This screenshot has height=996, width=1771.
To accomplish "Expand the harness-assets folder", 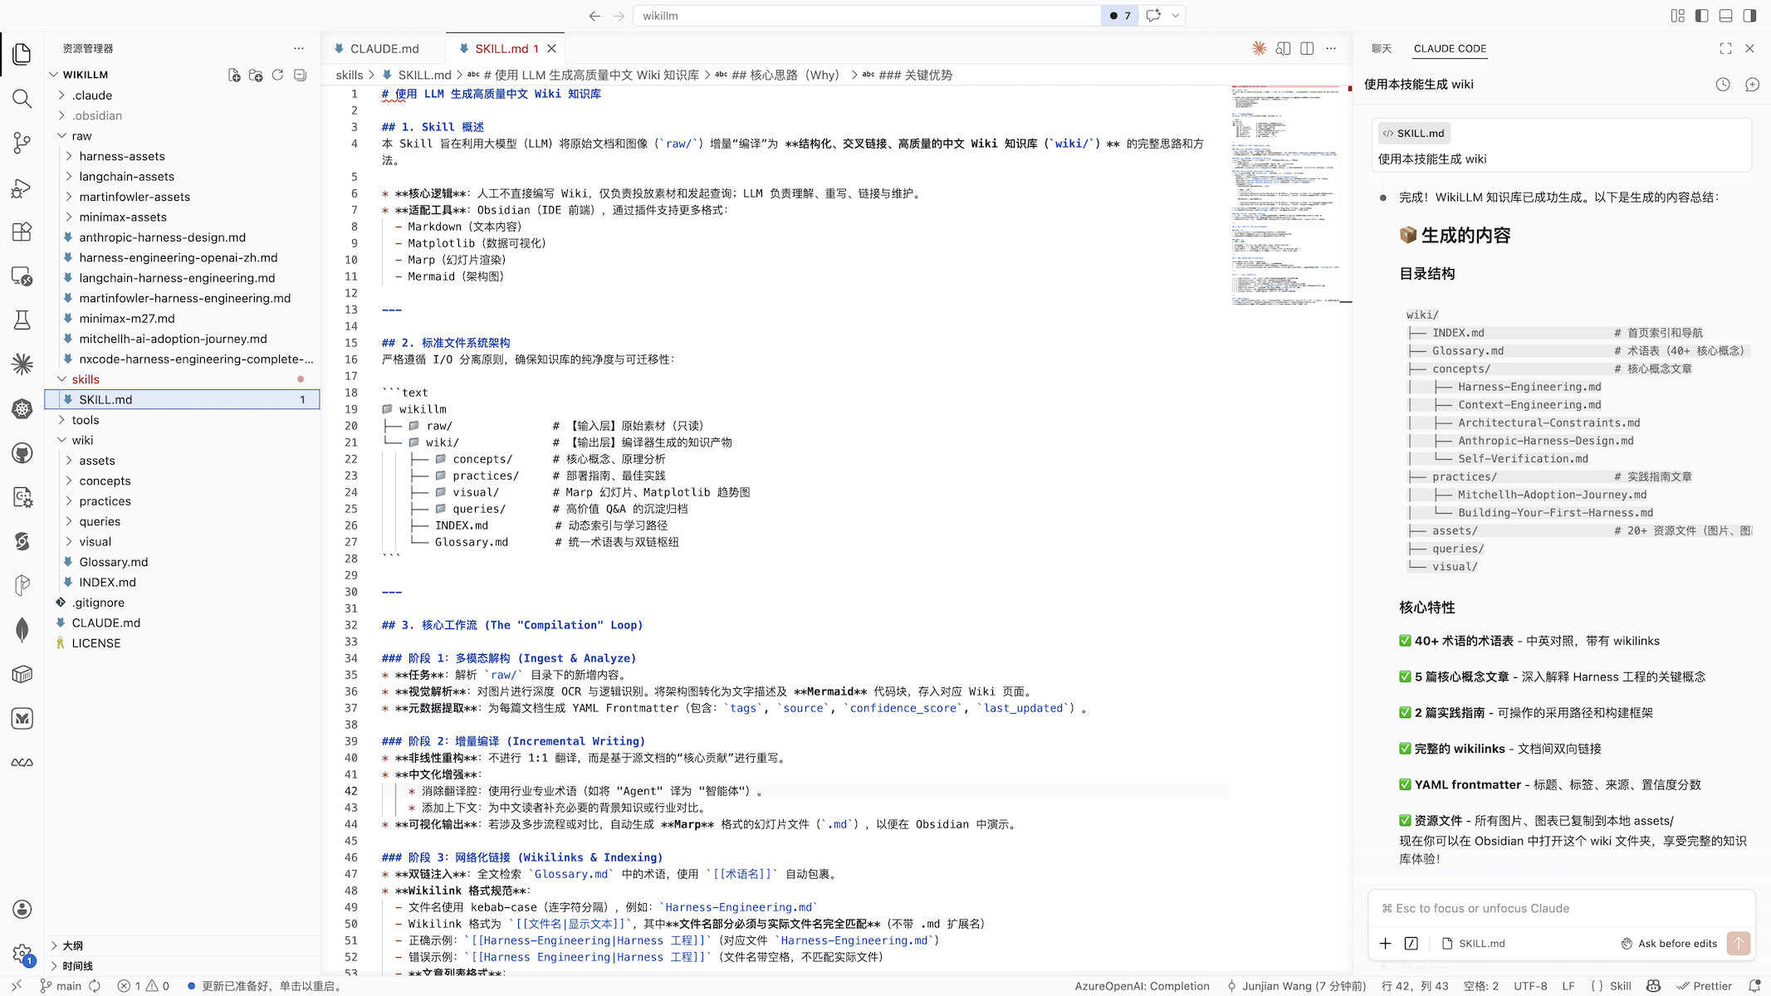I will point(122,156).
